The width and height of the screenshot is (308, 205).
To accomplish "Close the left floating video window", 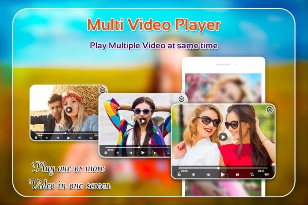I will tap(102, 90).
